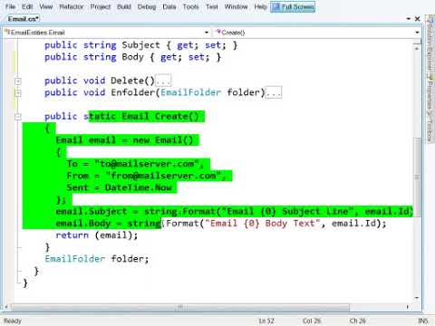435x326 pixels.
Task: Click the 'Ln 52' status indicator
Action: (266, 321)
